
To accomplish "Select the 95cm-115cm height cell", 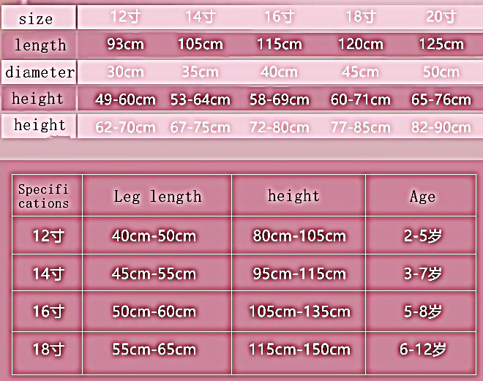I will tap(297, 274).
